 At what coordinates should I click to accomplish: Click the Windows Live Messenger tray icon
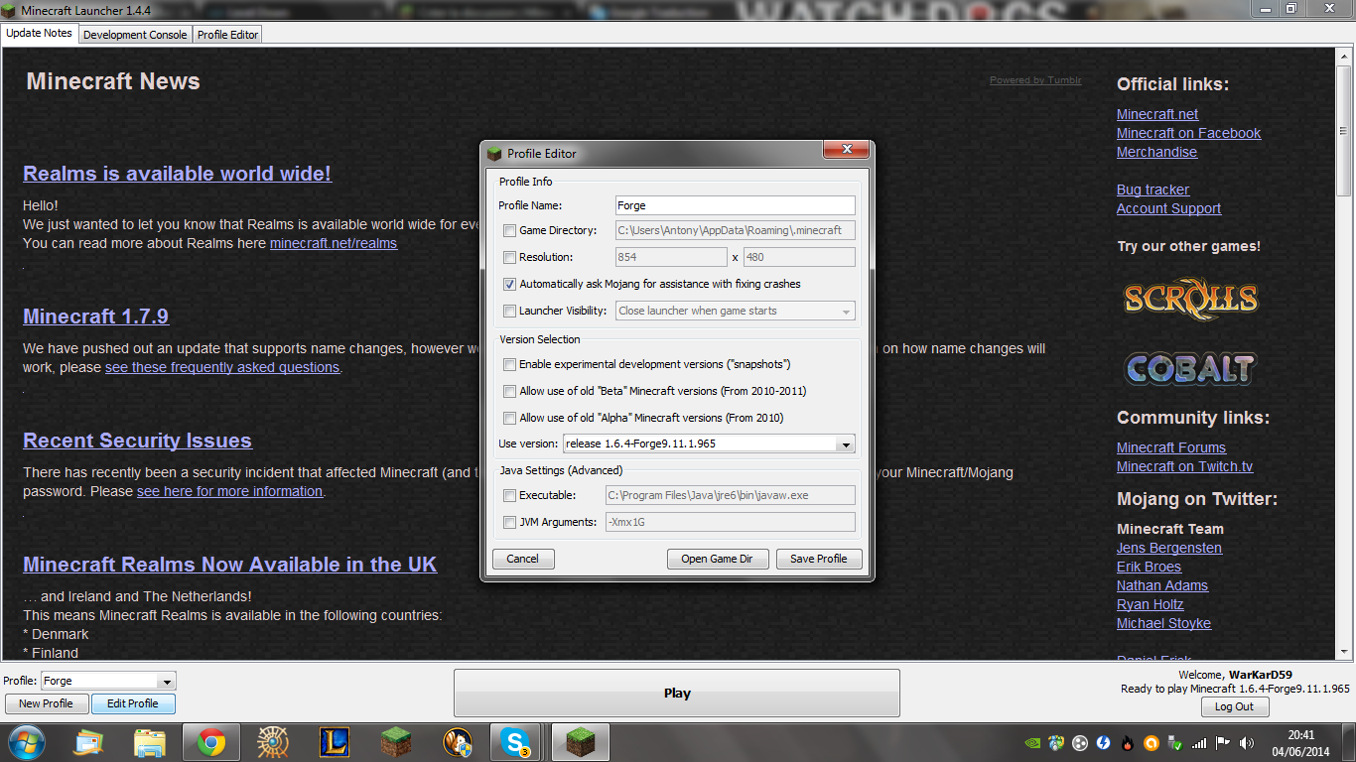(x=1056, y=742)
